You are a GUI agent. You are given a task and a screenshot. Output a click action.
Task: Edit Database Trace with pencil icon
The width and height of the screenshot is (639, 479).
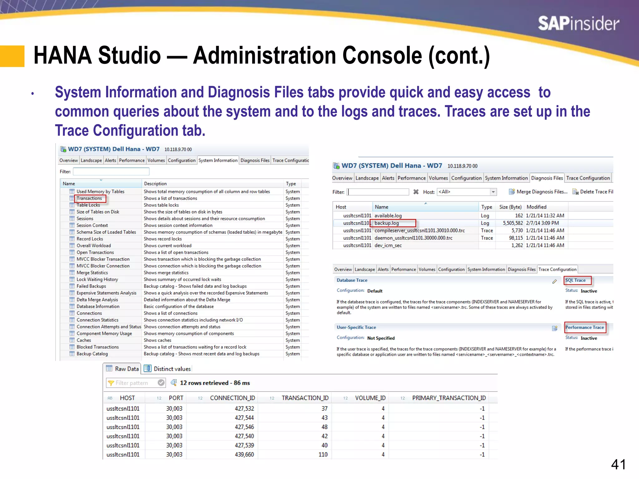tap(554, 281)
